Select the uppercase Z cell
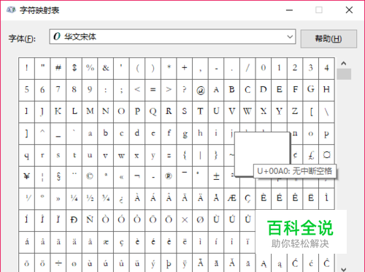Image resolution: width=365 pixels, height=272 pixels. click(295, 112)
